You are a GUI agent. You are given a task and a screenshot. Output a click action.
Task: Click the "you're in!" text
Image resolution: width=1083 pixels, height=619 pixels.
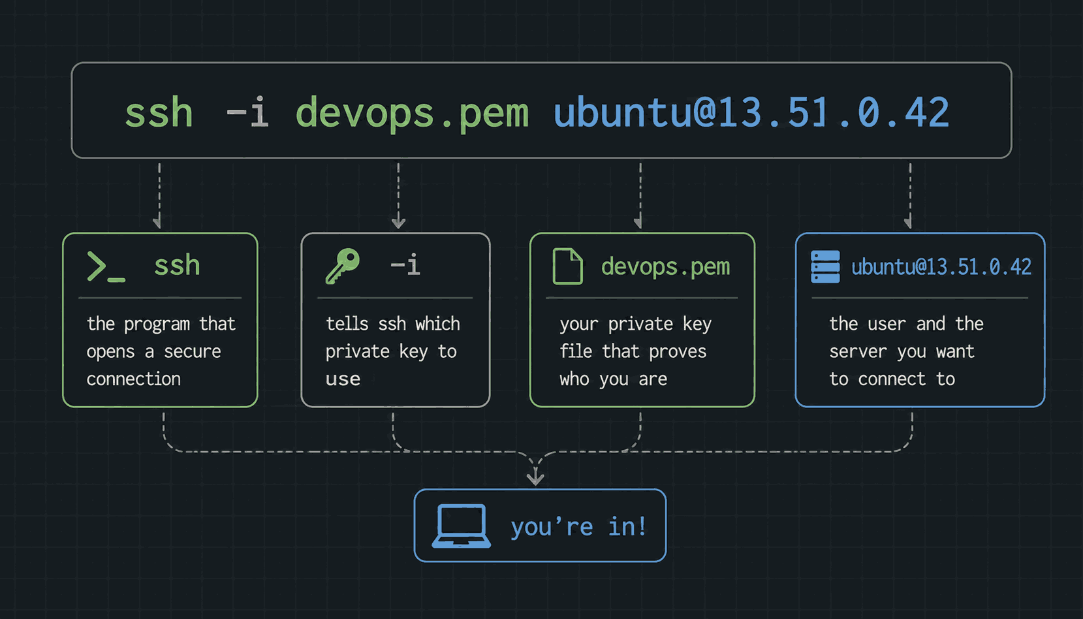click(x=578, y=526)
